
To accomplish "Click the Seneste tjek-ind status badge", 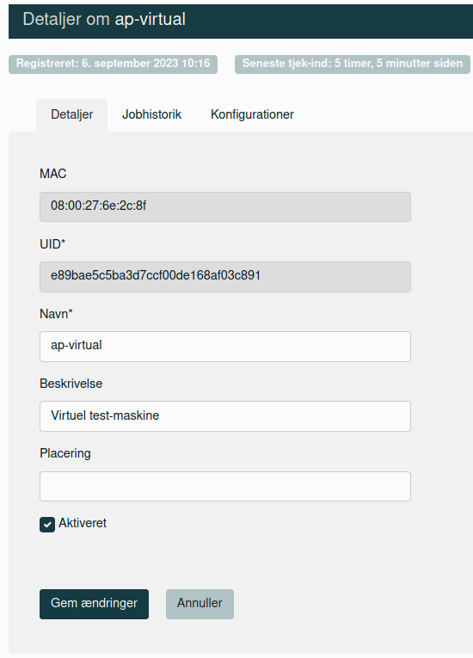I will point(352,65).
